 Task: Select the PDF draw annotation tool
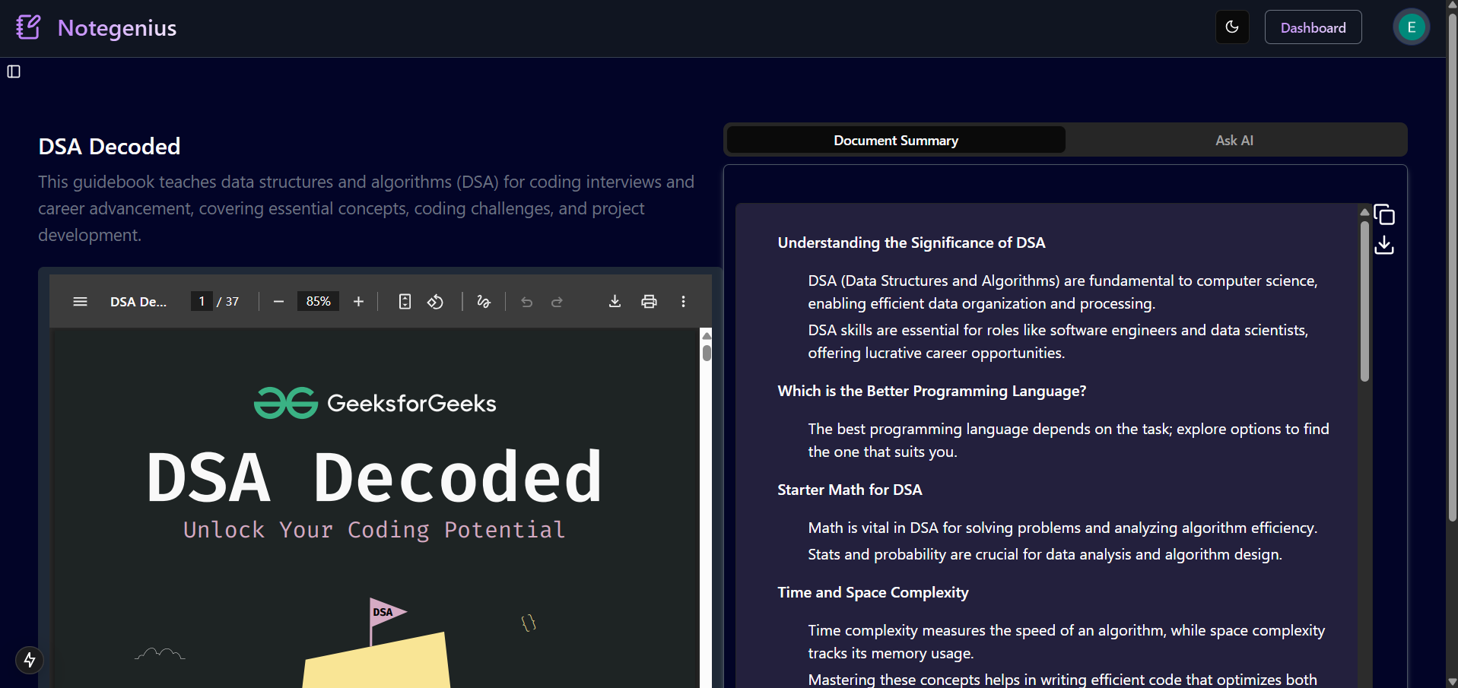(x=484, y=302)
